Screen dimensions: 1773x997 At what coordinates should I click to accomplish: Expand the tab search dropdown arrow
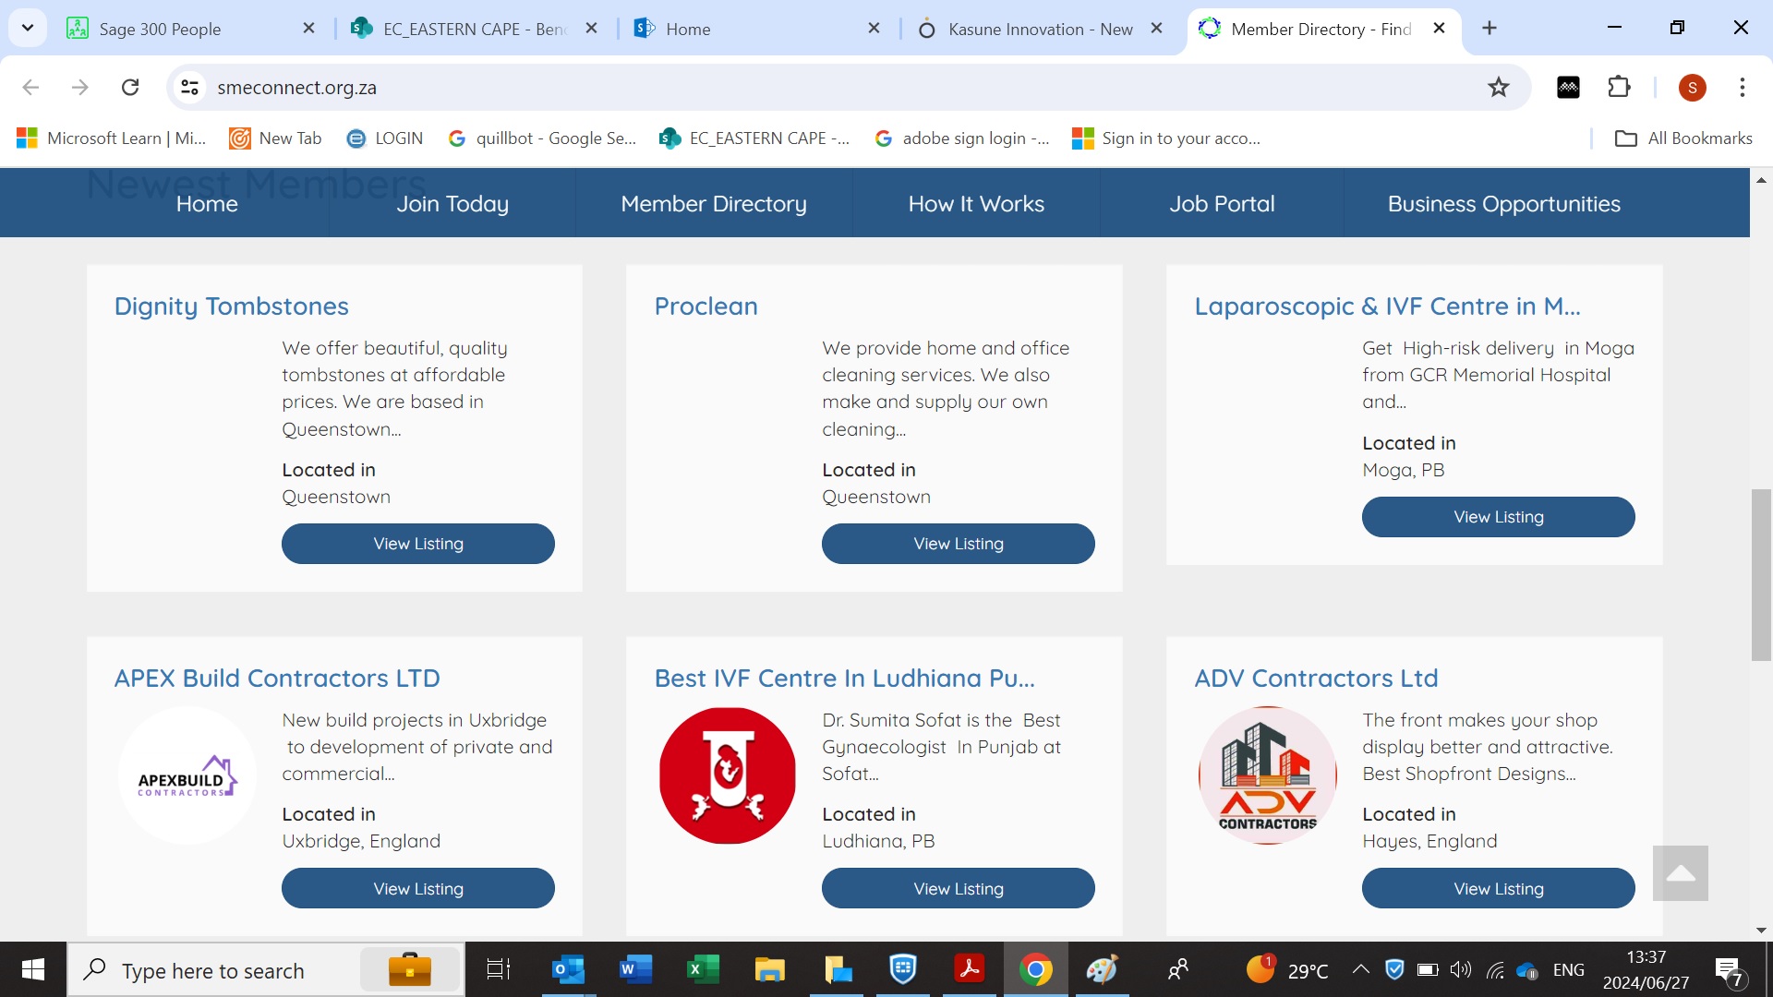coord(28,28)
